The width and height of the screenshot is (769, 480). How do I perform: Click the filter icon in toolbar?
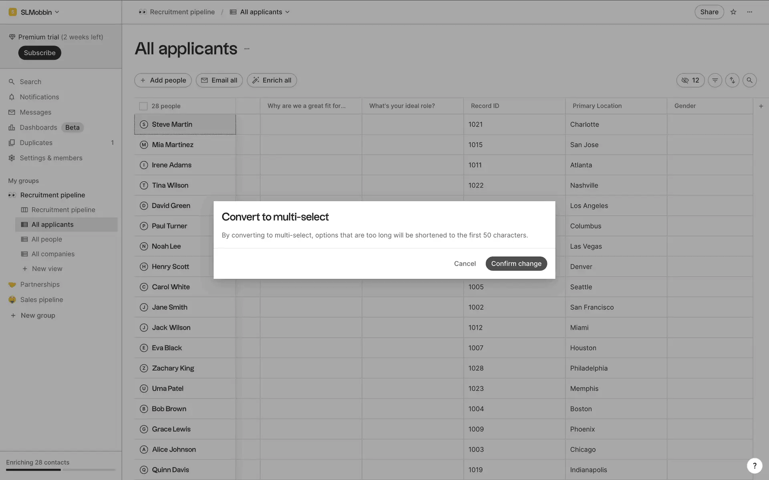pos(715,80)
